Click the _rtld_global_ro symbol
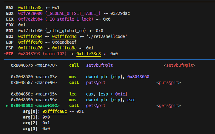The image size is (215, 134). pyautogui.click(x=66, y=31)
